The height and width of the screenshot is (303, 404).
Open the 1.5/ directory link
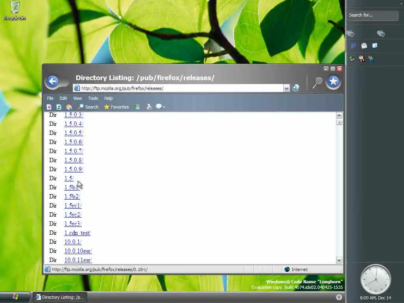pos(69,178)
